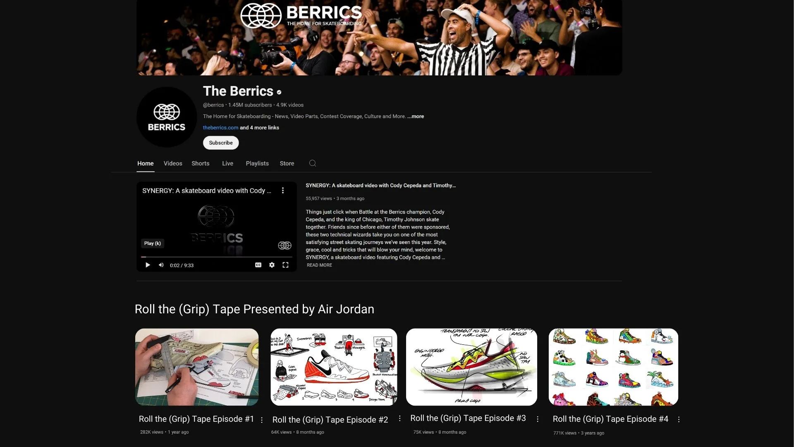Subscribe to The Berrics channel
794x447 pixels.
(221, 143)
